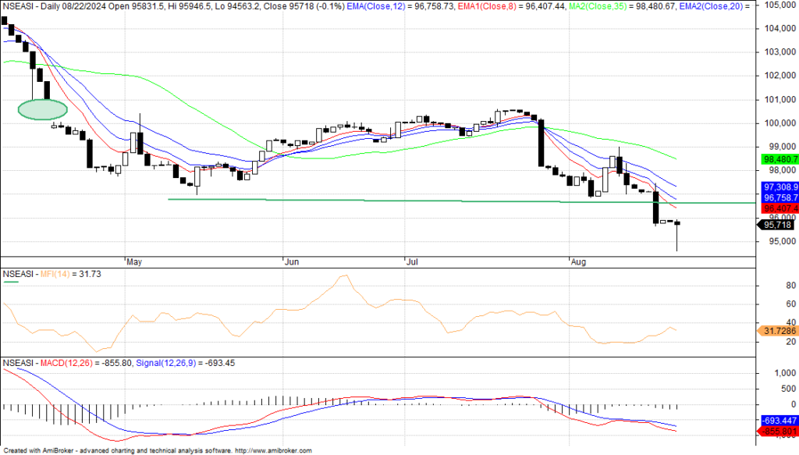Click the Aug label on the date axis
The width and height of the screenshot is (799, 455).
point(578,262)
